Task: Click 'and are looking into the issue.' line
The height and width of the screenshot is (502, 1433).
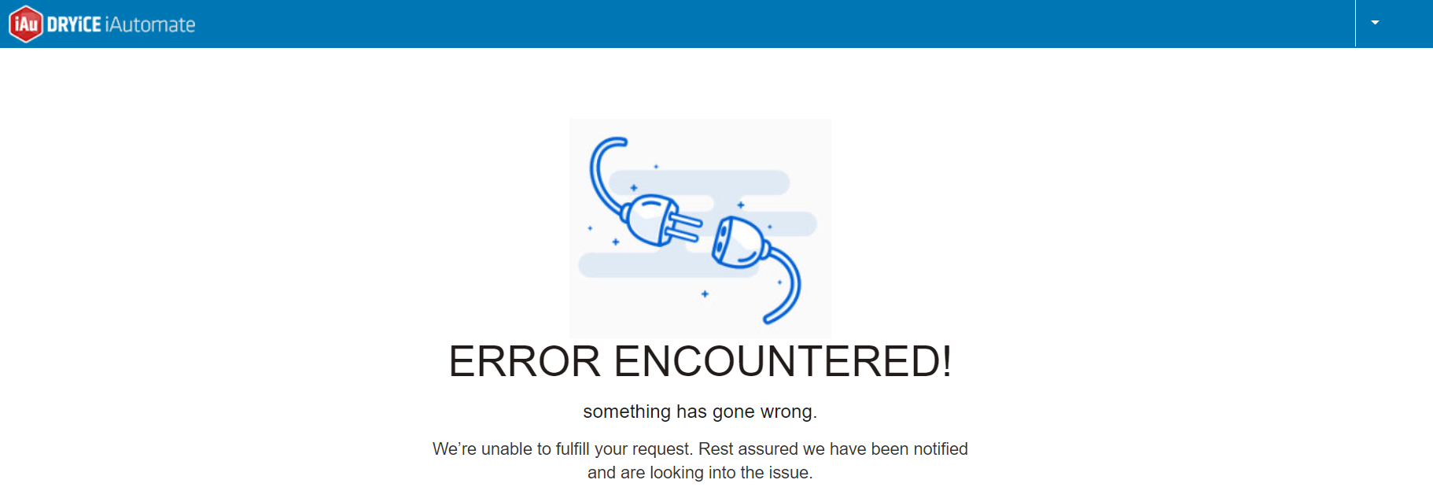Action: pyautogui.click(x=700, y=472)
